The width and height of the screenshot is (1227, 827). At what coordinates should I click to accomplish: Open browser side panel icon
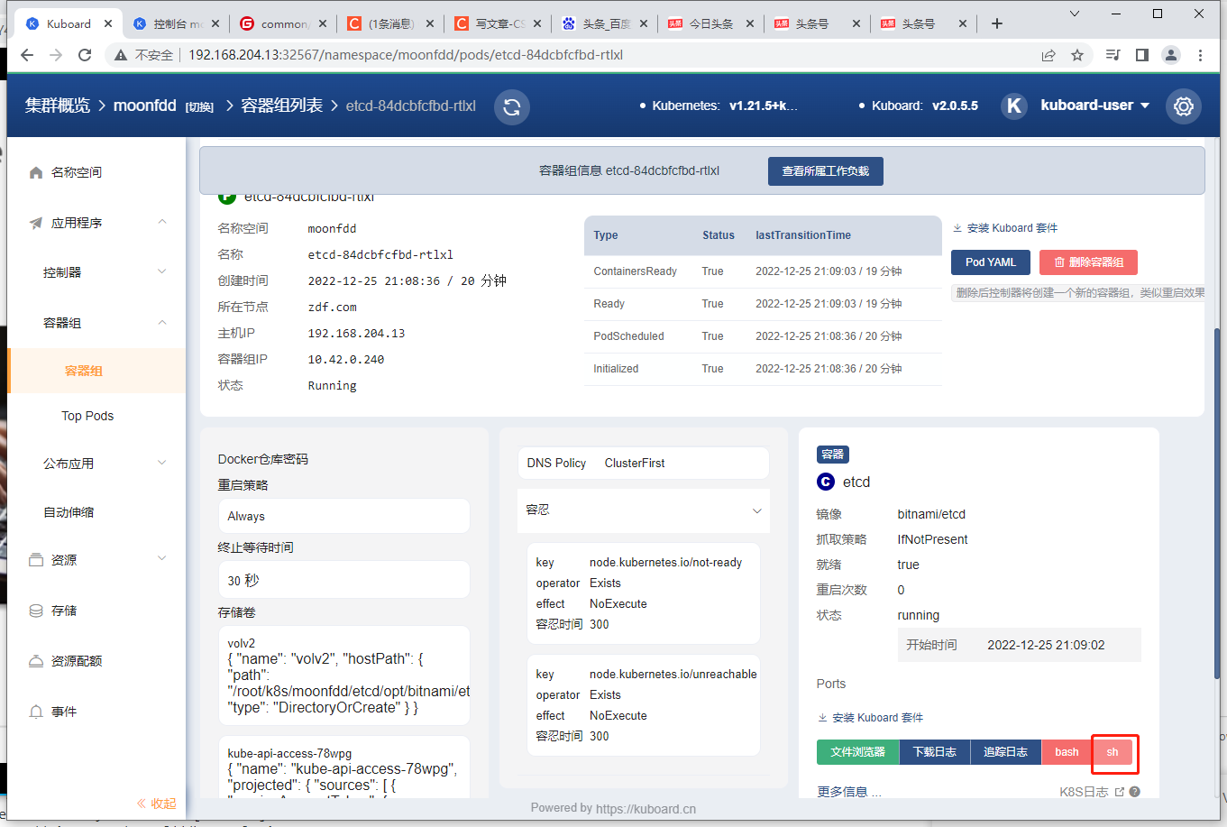tap(1142, 55)
